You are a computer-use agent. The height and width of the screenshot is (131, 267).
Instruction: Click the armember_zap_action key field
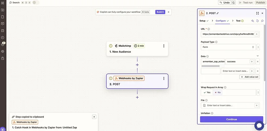tap(213, 62)
